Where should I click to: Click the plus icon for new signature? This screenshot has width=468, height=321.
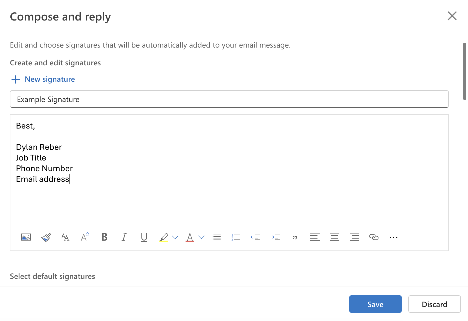(16, 79)
